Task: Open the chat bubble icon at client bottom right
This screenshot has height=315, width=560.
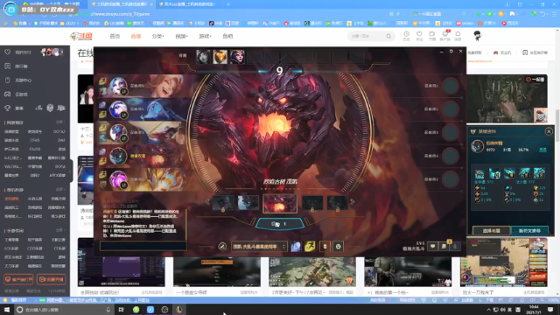Action: tap(432, 246)
